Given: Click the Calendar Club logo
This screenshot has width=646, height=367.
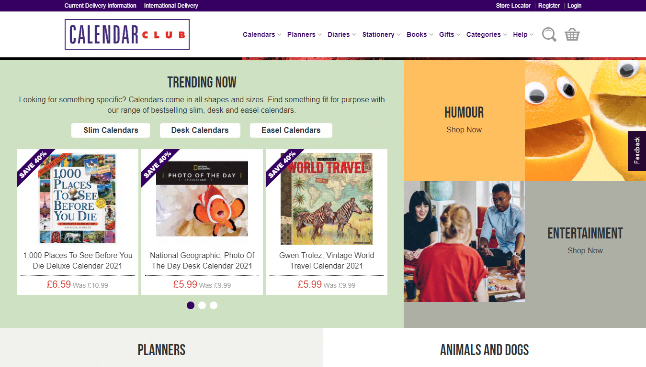Looking at the screenshot, I should [127, 34].
